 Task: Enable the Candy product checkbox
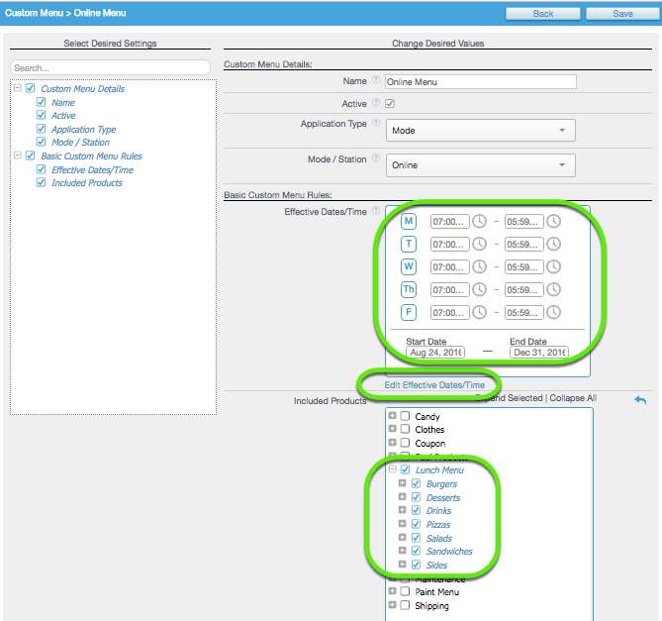point(405,417)
